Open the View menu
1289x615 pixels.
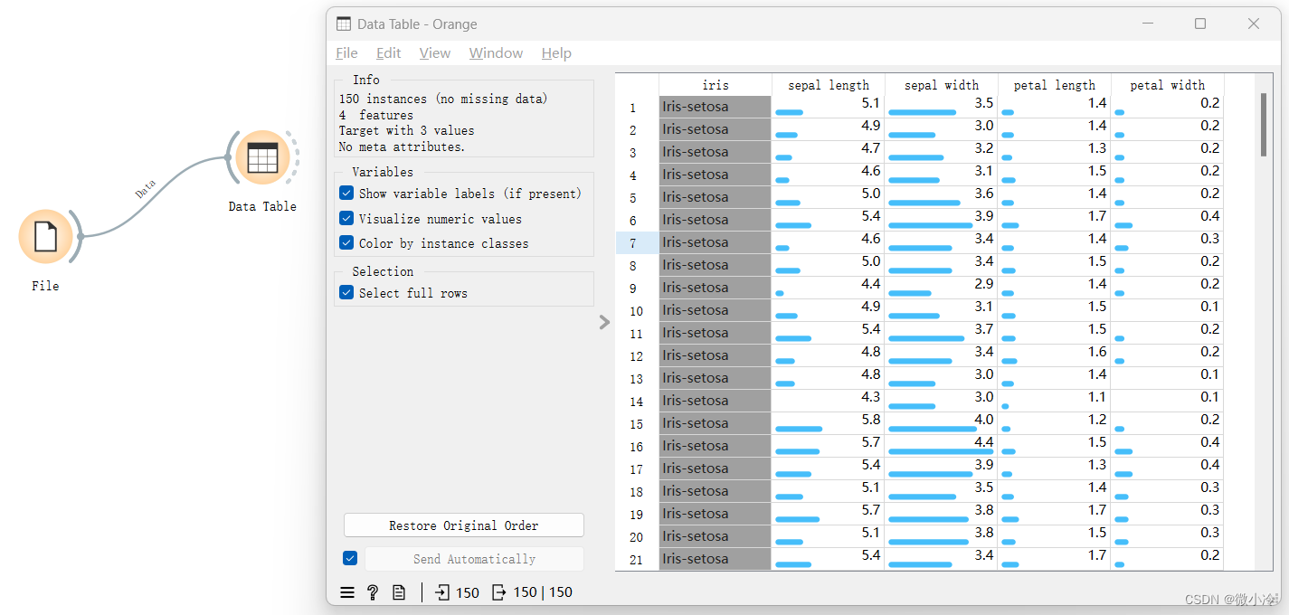tap(435, 53)
